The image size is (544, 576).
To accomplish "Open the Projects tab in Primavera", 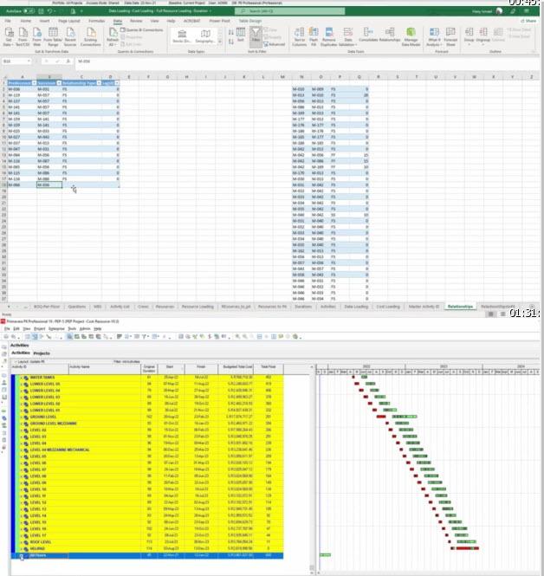I will (x=42, y=353).
